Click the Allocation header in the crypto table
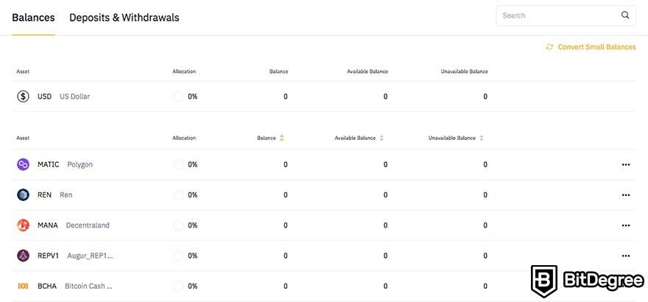648x302 pixels. (184, 138)
